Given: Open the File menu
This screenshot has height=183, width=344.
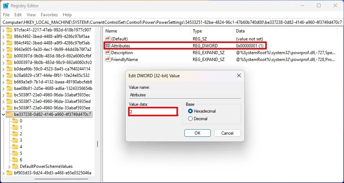Looking at the screenshot, I should (6, 15).
